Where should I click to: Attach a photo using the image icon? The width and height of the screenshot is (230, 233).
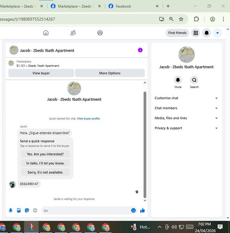click(19, 211)
